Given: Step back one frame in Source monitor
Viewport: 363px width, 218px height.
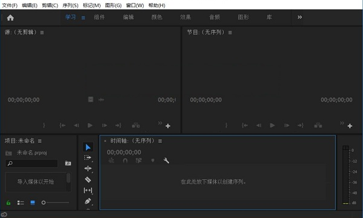Looking at the screenshot, I should 76,126.
